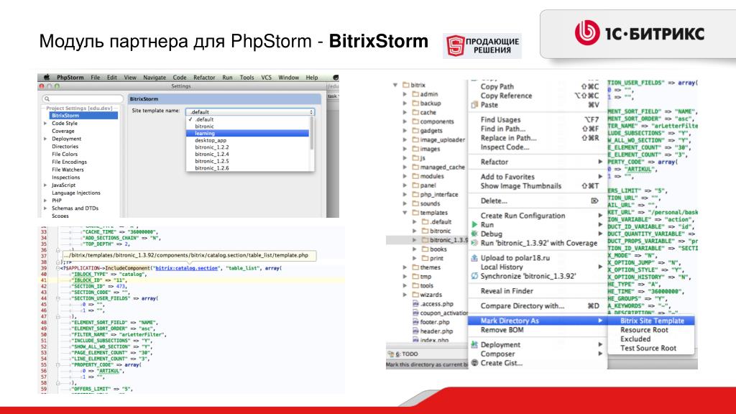Click the admin folder icon
Screen dimensions: 736x414
pos(415,94)
